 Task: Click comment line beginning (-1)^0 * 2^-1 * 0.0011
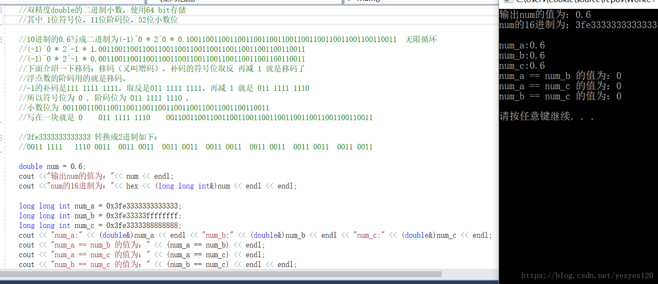click(x=162, y=59)
